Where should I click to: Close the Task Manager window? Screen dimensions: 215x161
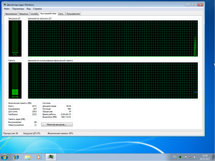[x=200, y=5]
